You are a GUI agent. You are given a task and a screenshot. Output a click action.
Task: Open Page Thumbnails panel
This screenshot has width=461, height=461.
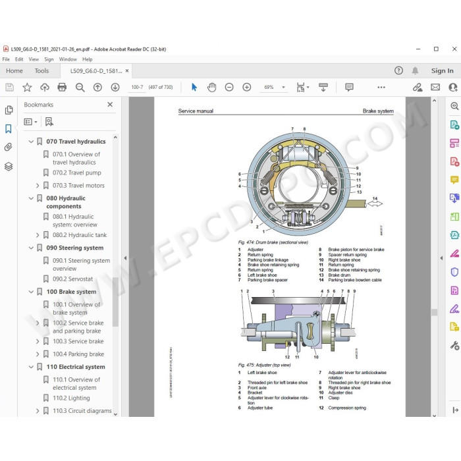coord(9,110)
